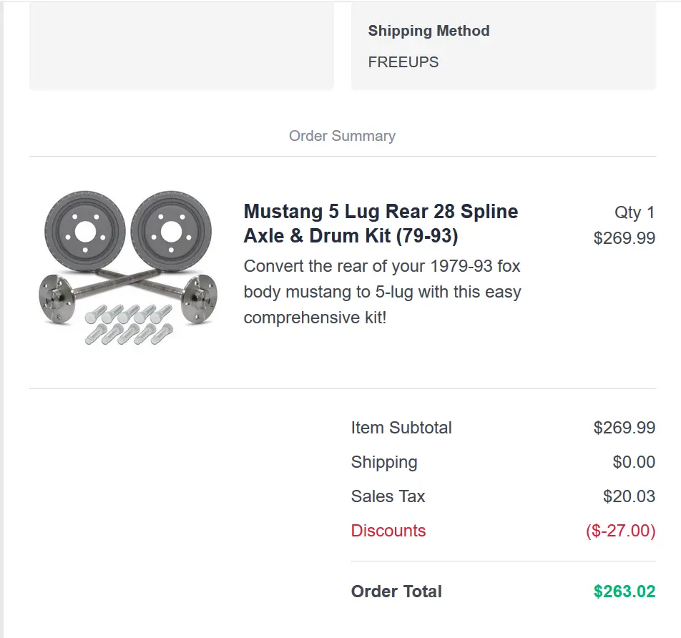Click the red Discounts label
Screen dimensions: 681x638
tap(388, 531)
